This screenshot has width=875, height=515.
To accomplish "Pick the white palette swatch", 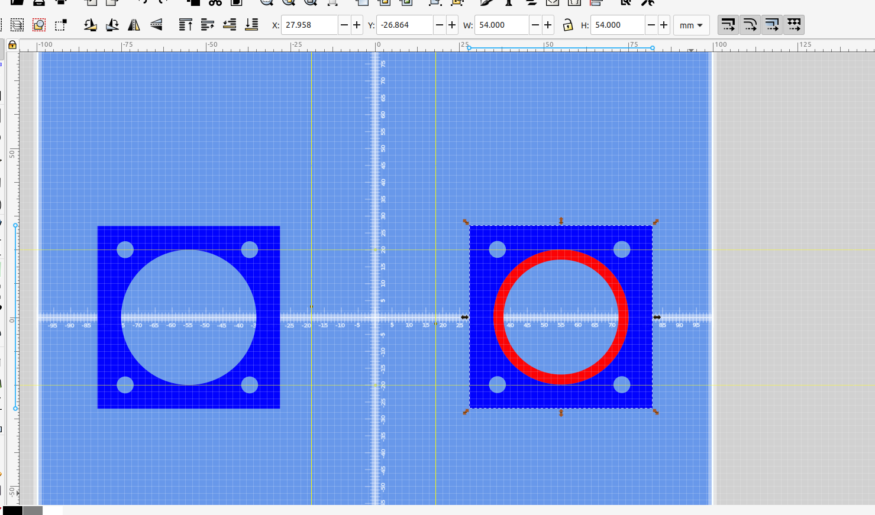I will (53, 510).
